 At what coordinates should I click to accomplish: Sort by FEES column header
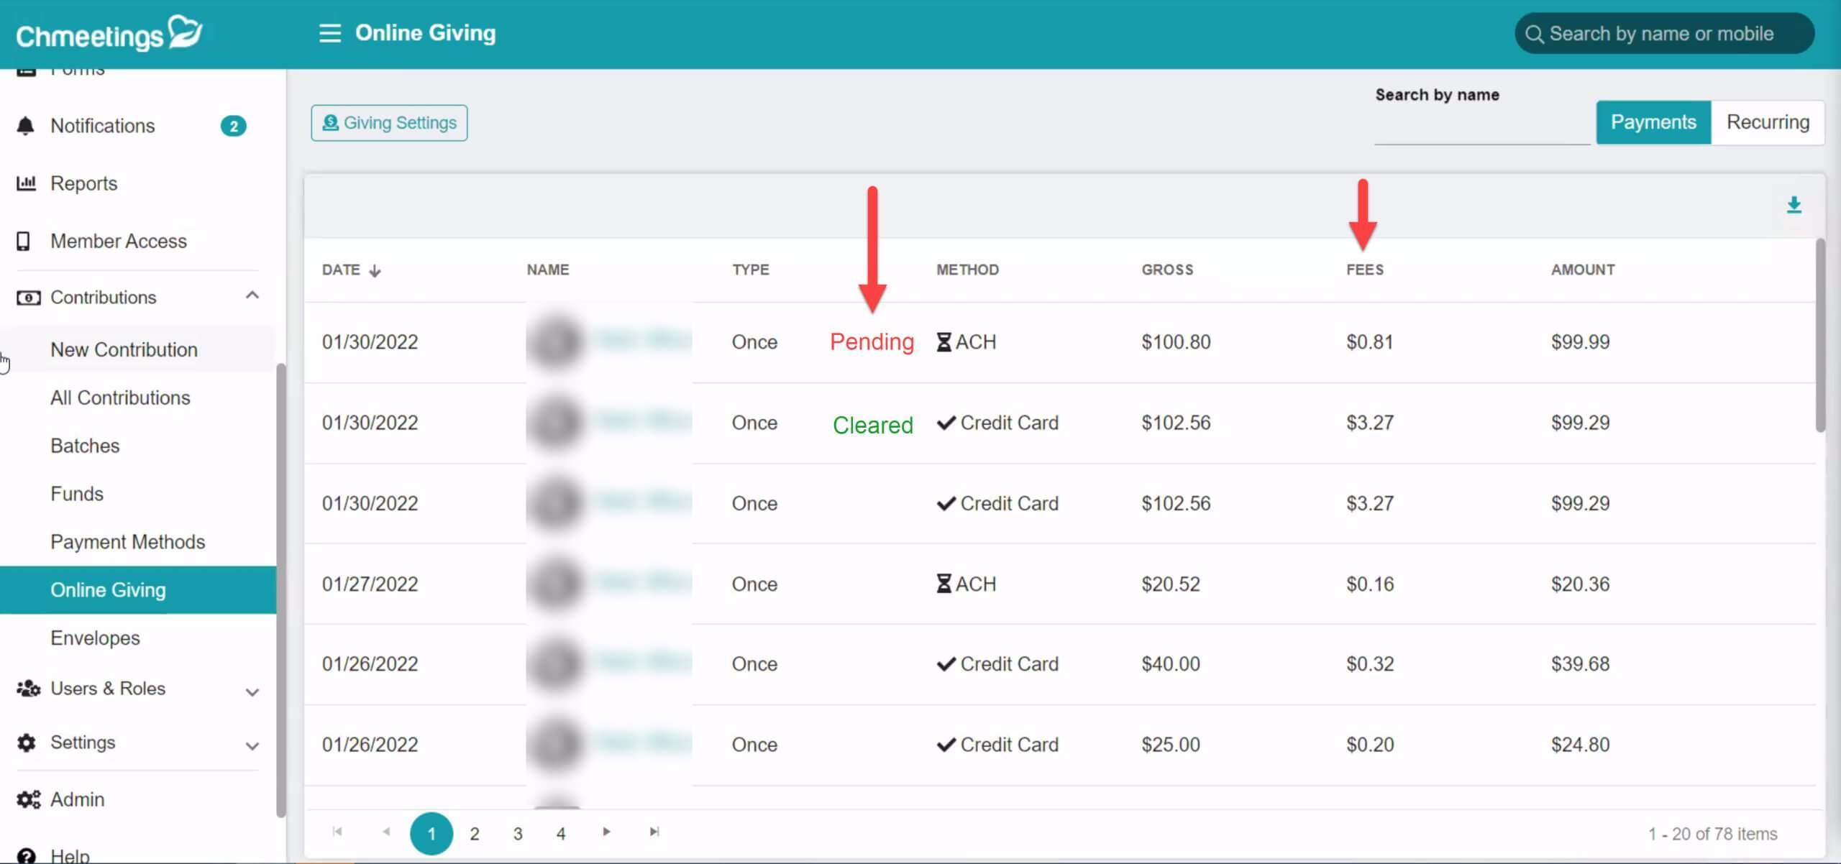coord(1364,270)
